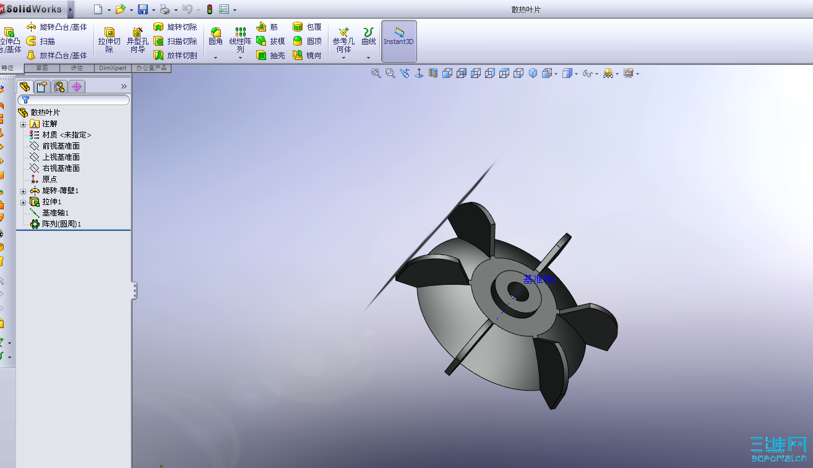
Task: Select the 圆顶 dome tool
Action: (x=308, y=41)
